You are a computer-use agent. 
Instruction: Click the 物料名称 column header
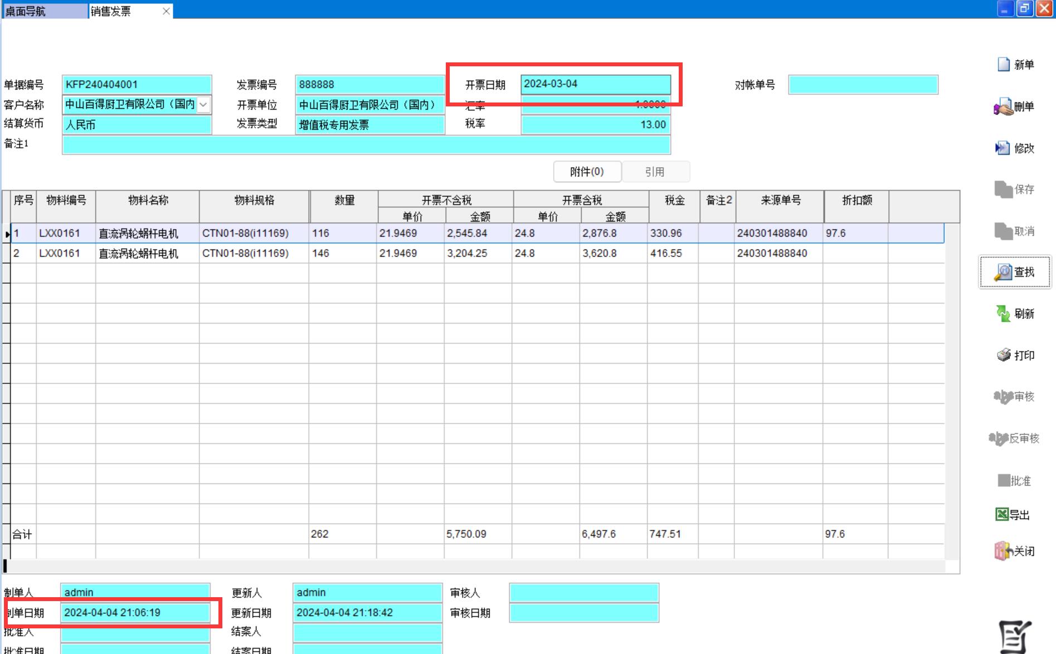148,201
